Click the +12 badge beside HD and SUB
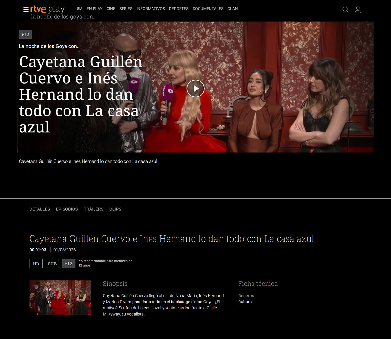The width and height of the screenshot is (391, 339). [68, 264]
